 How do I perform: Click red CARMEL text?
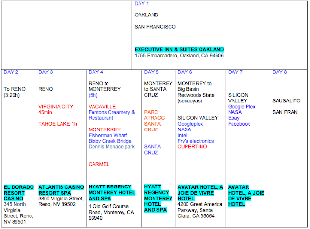[99, 164]
